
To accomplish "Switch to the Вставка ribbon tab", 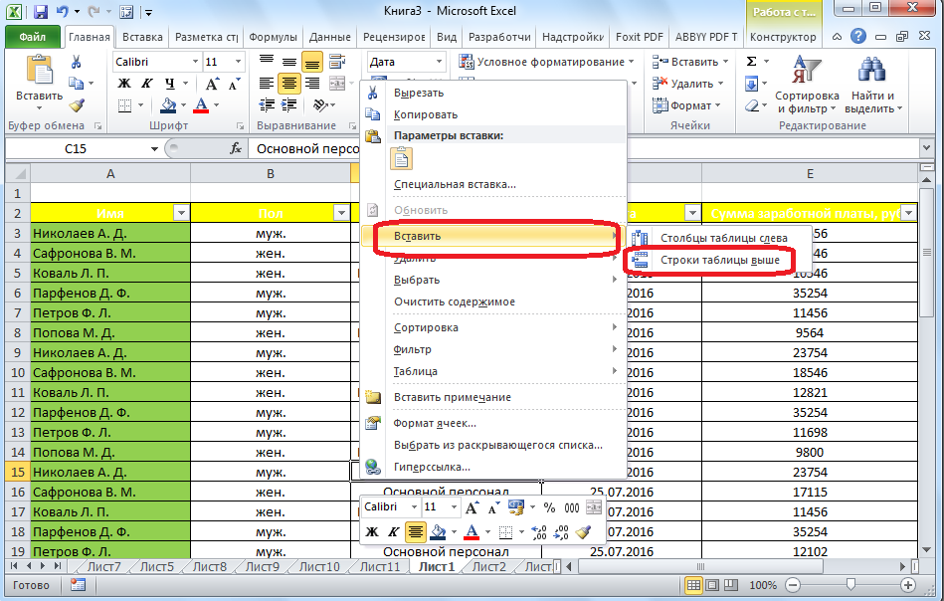I will point(142,37).
